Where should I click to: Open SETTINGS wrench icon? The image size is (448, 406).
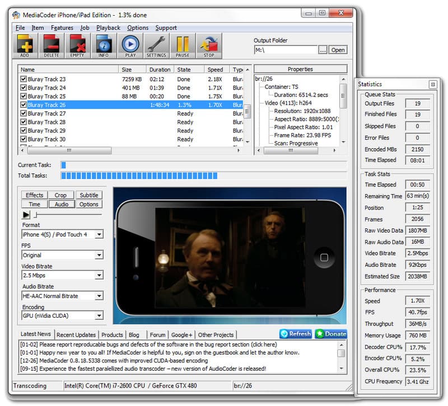pyautogui.click(x=156, y=45)
